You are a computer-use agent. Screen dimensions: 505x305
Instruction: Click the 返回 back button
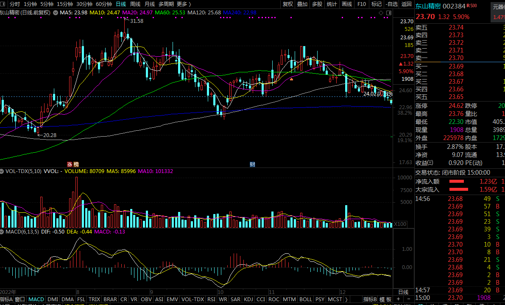point(406,4)
